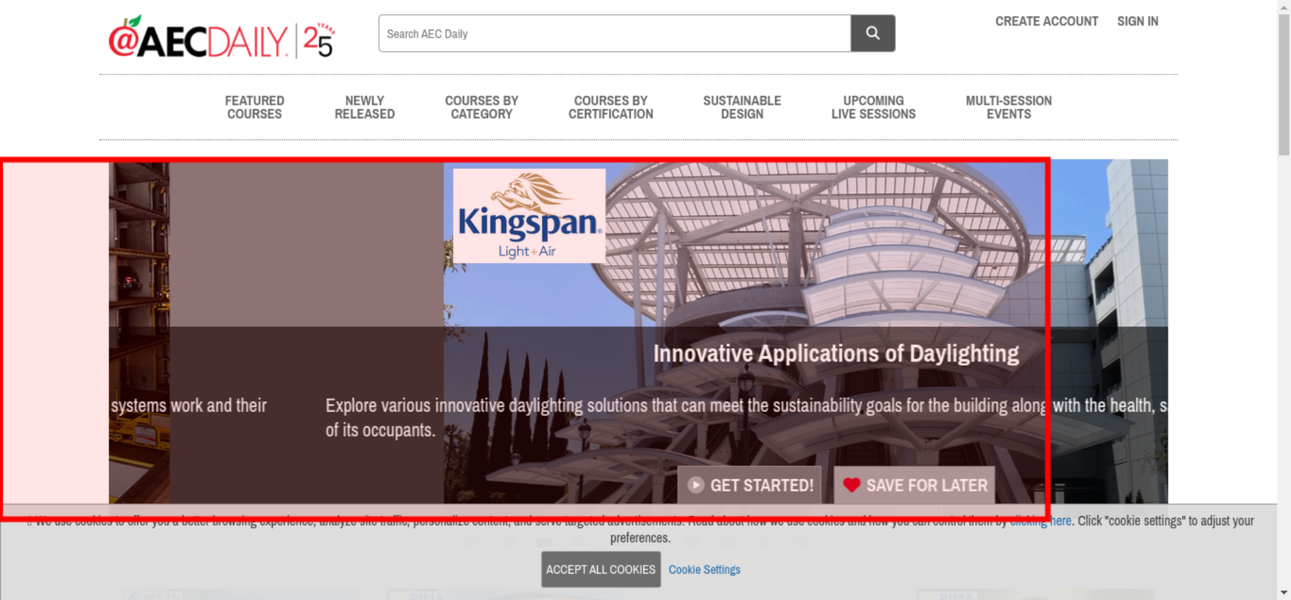Go to Newly Released courses
This screenshot has width=1291, height=600.
pyautogui.click(x=364, y=107)
